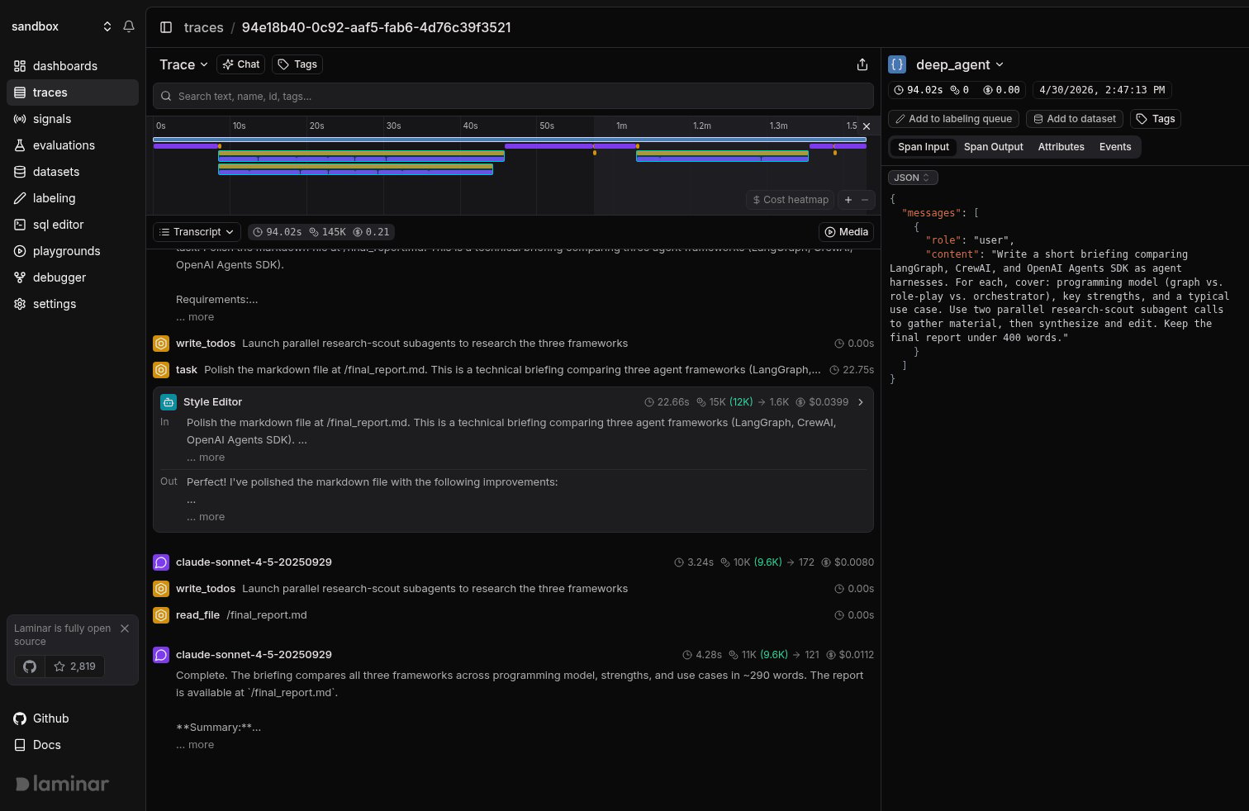This screenshot has height=811, width=1249.
Task: Open the sql editor
Action: [73, 225]
